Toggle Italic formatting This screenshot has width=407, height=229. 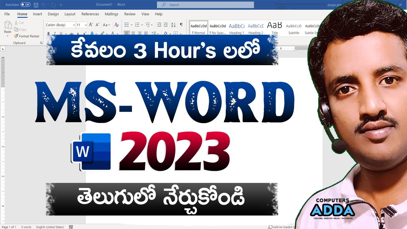point(55,33)
